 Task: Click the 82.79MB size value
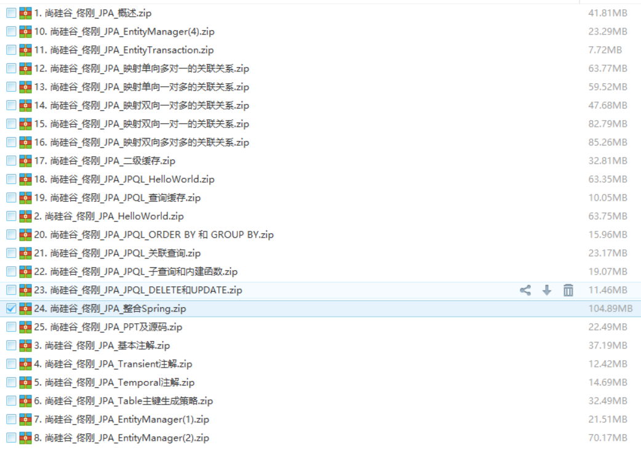point(608,124)
